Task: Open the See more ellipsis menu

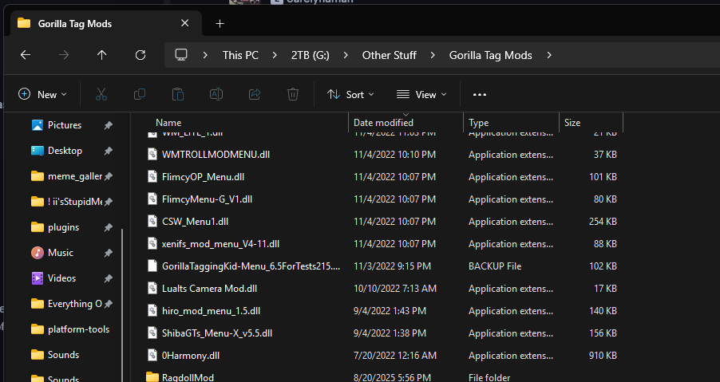Action: (480, 94)
